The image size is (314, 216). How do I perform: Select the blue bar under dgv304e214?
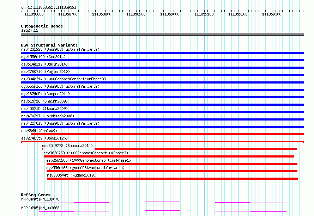click(x=162, y=82)
